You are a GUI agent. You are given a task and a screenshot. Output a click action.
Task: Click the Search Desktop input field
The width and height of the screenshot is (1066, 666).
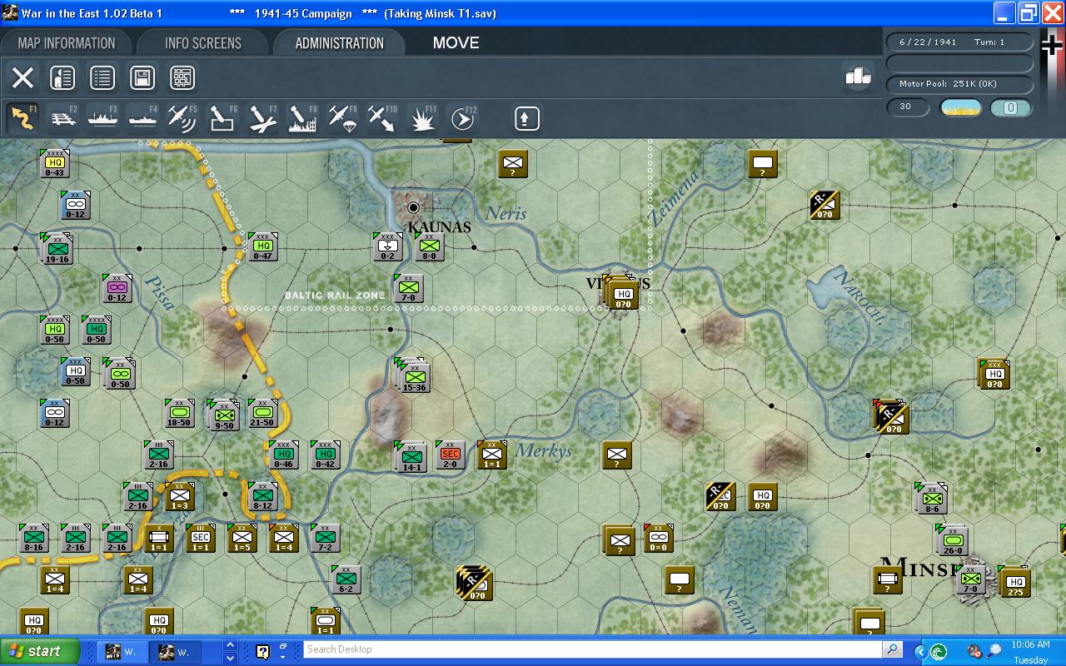[593, 649]
